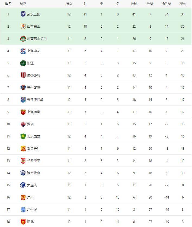Viewport: 192px width, 227px height.
Task: Click the 沧州雄狮 team crest
Action: [x=23, y=173]
